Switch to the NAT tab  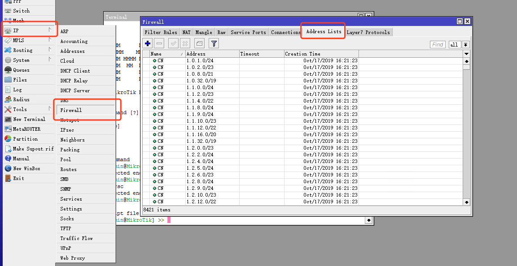(186, 32)
